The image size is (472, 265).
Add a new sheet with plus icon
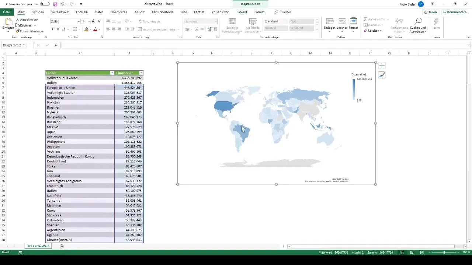pyautogui.click(x=62, y=246)
